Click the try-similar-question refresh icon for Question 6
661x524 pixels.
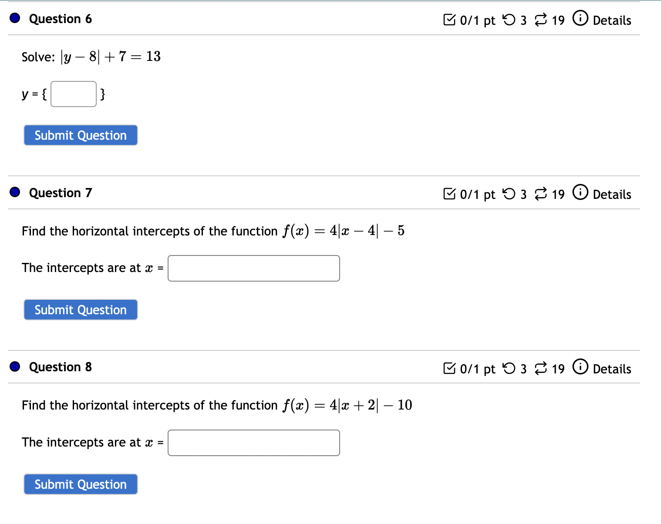(x=540, y=20)
